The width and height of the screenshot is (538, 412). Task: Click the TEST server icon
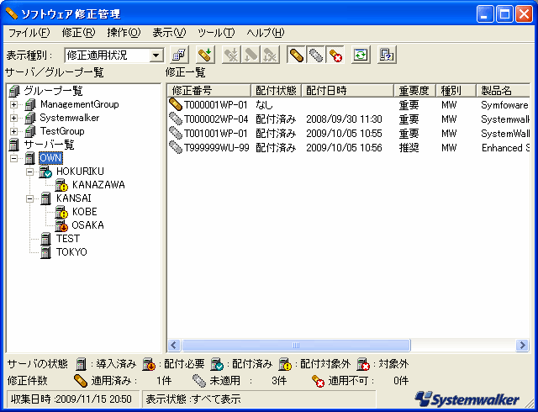pos(46,239)
